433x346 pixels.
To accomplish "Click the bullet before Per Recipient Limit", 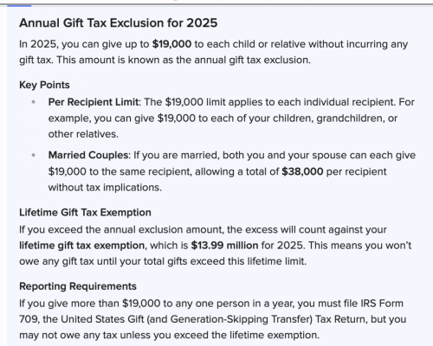I will pyautogui.click(x=34, y=102).
